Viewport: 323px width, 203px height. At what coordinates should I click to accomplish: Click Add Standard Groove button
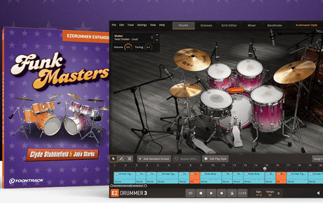(154, 159)
